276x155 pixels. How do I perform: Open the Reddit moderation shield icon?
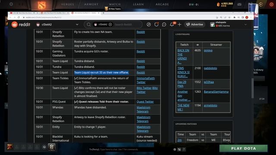point(156,25)
